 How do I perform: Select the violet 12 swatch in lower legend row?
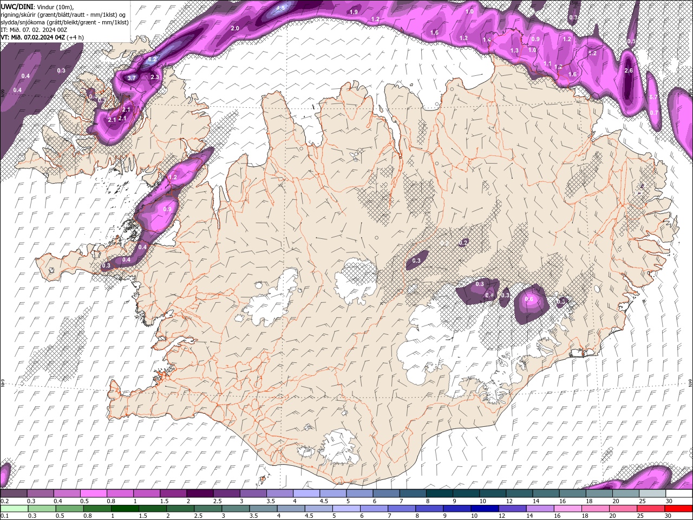pyautogui.click(x=512, y=509)
